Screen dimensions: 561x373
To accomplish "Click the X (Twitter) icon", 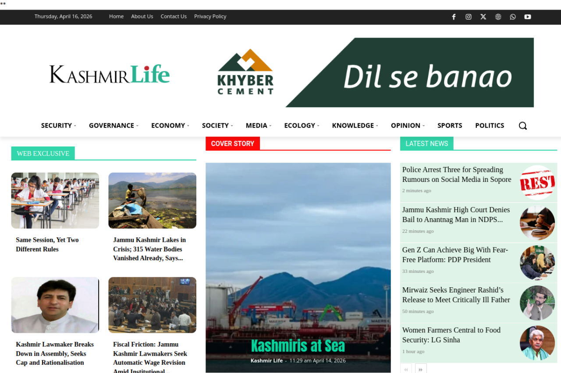I will pos(483,17).
